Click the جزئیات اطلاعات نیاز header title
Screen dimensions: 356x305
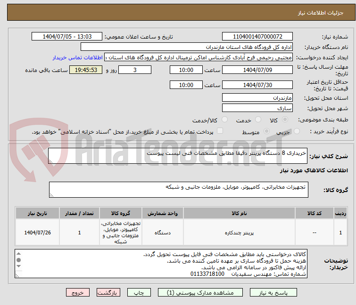pos(321,13)
